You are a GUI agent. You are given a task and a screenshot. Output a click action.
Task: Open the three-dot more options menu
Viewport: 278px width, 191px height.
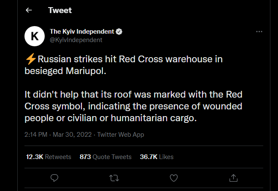259,32
